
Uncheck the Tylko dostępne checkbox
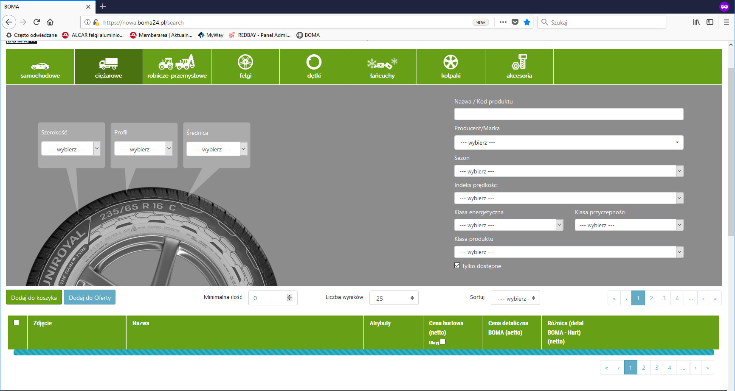click(x=457, y=265)
